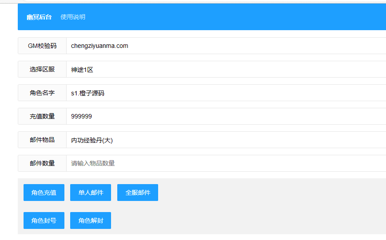Open the 使用说明 menu item
The image size is (386, 240).
coord(73,17)
